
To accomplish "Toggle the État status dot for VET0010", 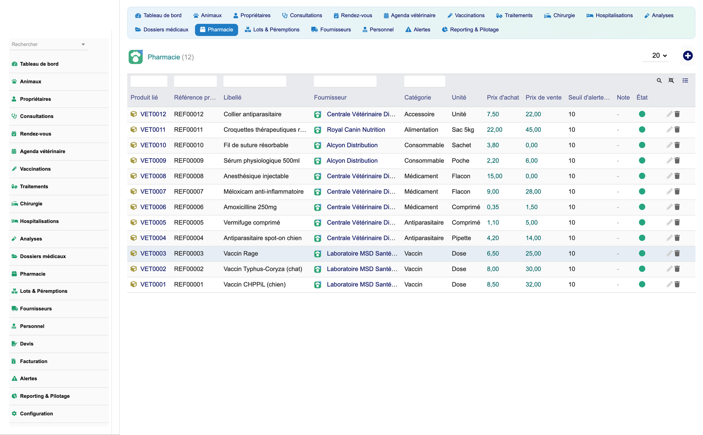I will (x=642, y=145).
